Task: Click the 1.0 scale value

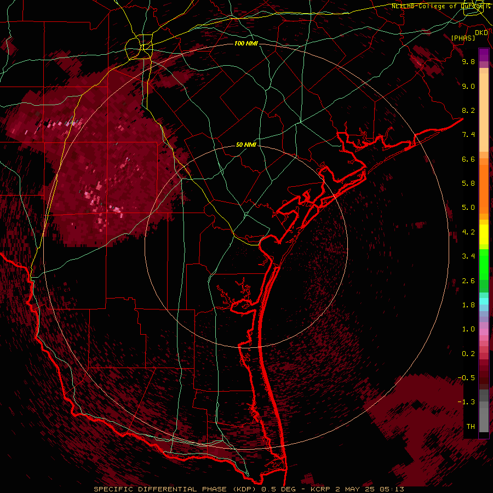Action: pyautogui.click(x=468, y=329)
